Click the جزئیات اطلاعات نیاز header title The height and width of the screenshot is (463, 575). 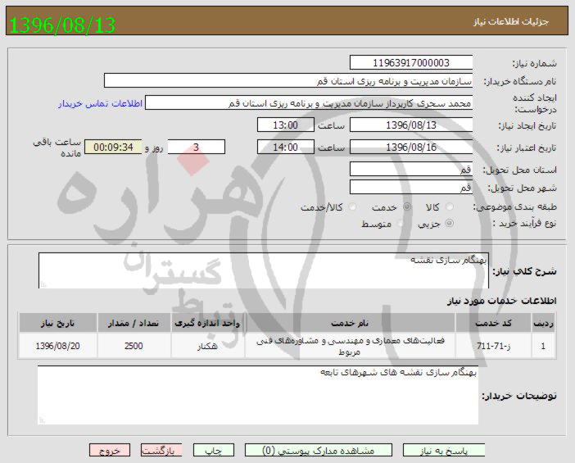(x=511, y=21)
